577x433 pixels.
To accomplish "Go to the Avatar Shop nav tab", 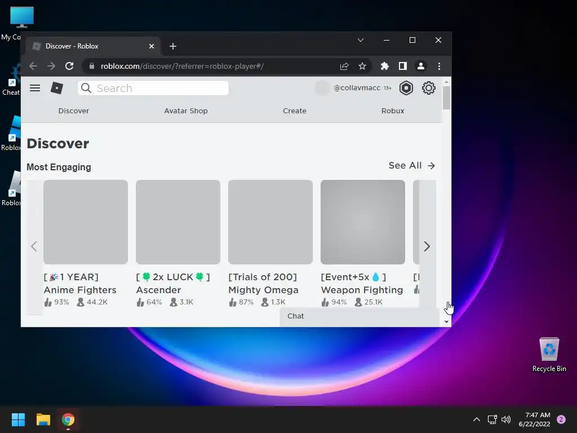I will pyautogui.click(x=186, y=111).
